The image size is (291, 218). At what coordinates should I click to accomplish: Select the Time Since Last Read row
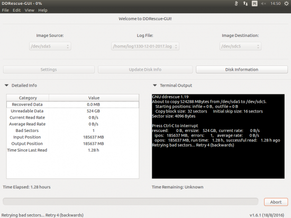tap(73, 150)
